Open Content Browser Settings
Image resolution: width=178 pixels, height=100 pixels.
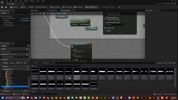tap(172, 63)
